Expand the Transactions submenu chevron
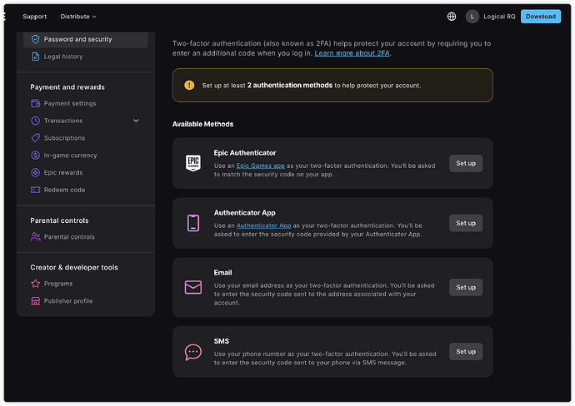The image size is (575, 406). (136, 121)
